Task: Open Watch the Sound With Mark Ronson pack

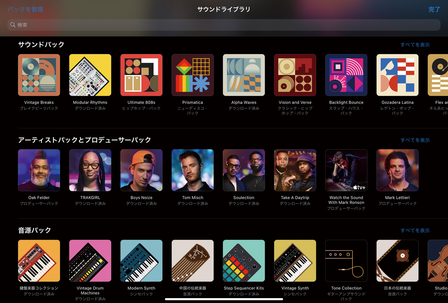Action: [x=346, y=170]
